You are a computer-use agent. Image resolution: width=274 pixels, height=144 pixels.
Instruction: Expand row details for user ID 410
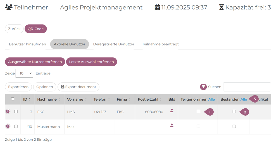(8, 126)
